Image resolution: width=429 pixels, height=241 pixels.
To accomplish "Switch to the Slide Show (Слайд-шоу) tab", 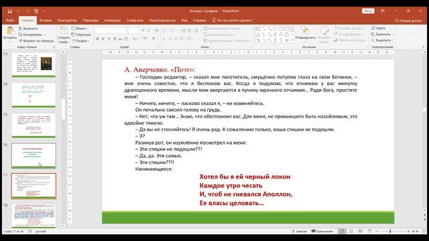I will [135, 20].
